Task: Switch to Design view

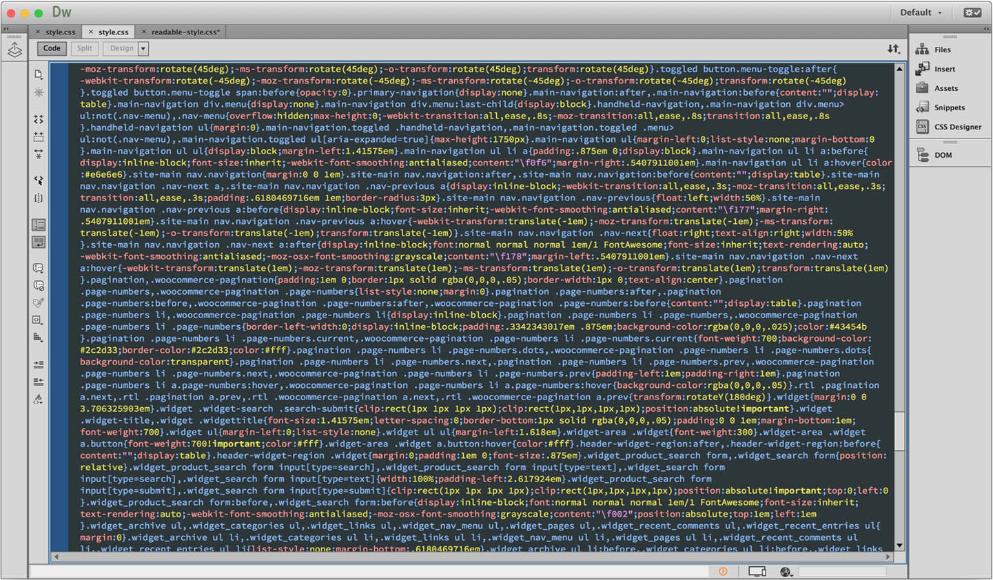Action: (121, 48)
